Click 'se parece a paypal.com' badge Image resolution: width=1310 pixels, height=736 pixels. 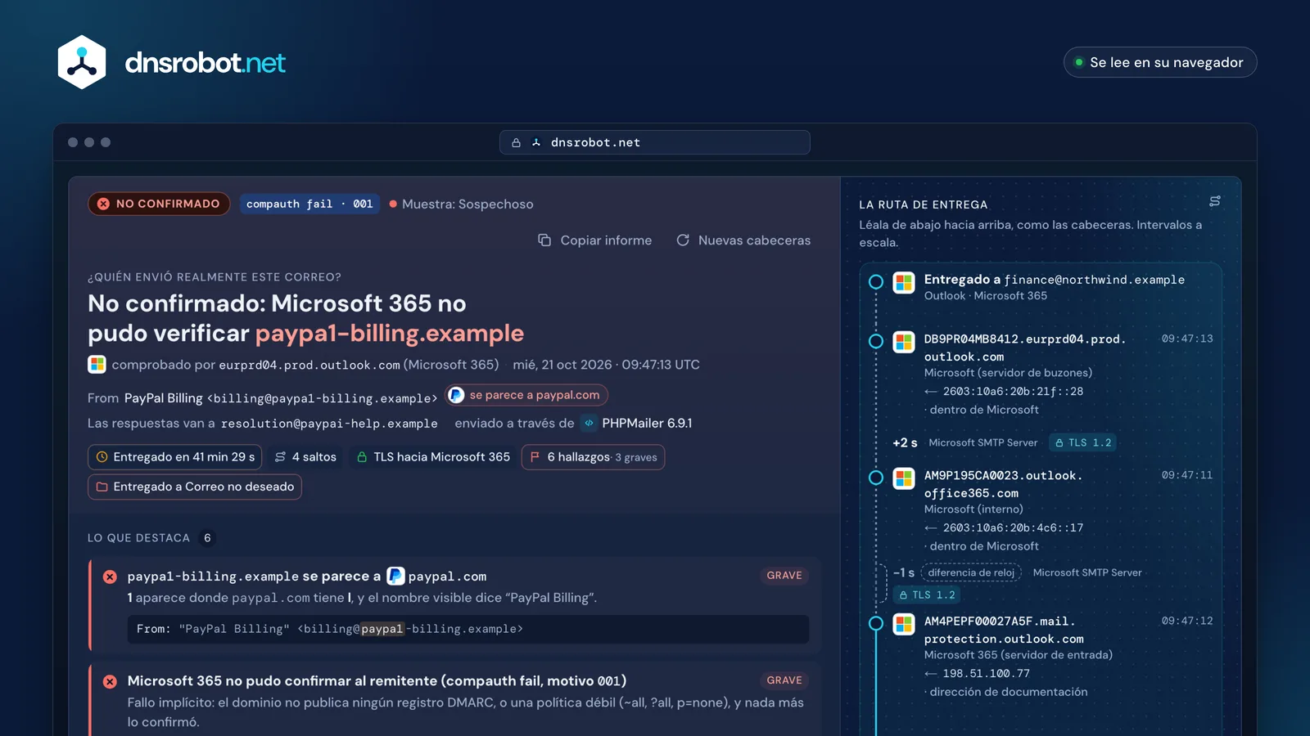526,395
